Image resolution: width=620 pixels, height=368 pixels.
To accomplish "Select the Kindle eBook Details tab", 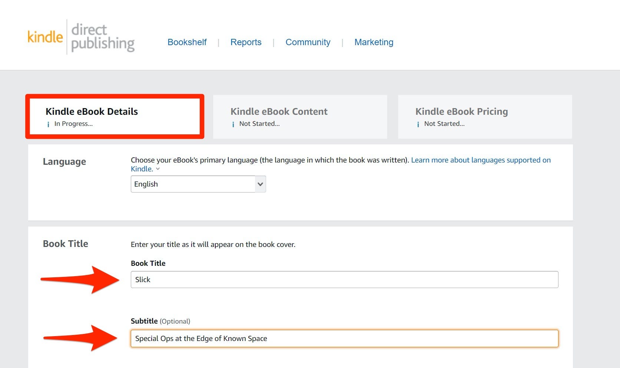I will (x=115, y=117).
